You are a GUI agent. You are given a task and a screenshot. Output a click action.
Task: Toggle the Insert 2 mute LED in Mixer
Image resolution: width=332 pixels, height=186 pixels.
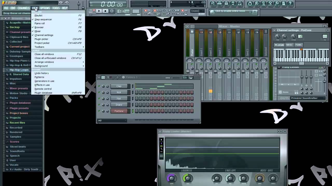point(210,64)
